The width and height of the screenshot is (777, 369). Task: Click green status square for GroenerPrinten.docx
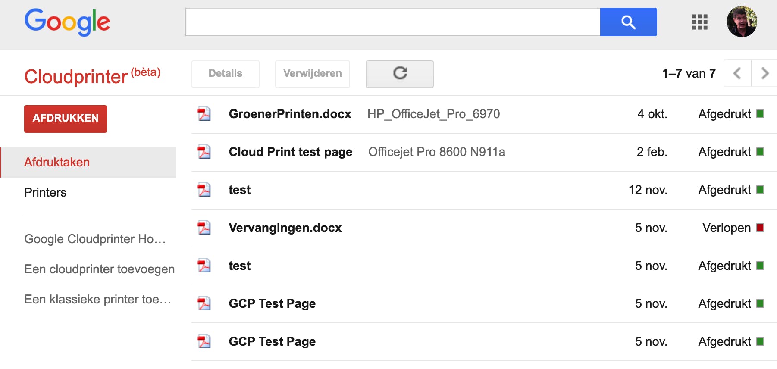[x=760, y=114]
